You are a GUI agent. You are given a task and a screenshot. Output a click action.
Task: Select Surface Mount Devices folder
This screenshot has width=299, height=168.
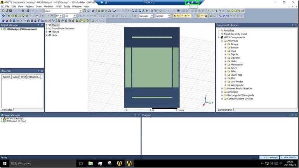(240, 99)
